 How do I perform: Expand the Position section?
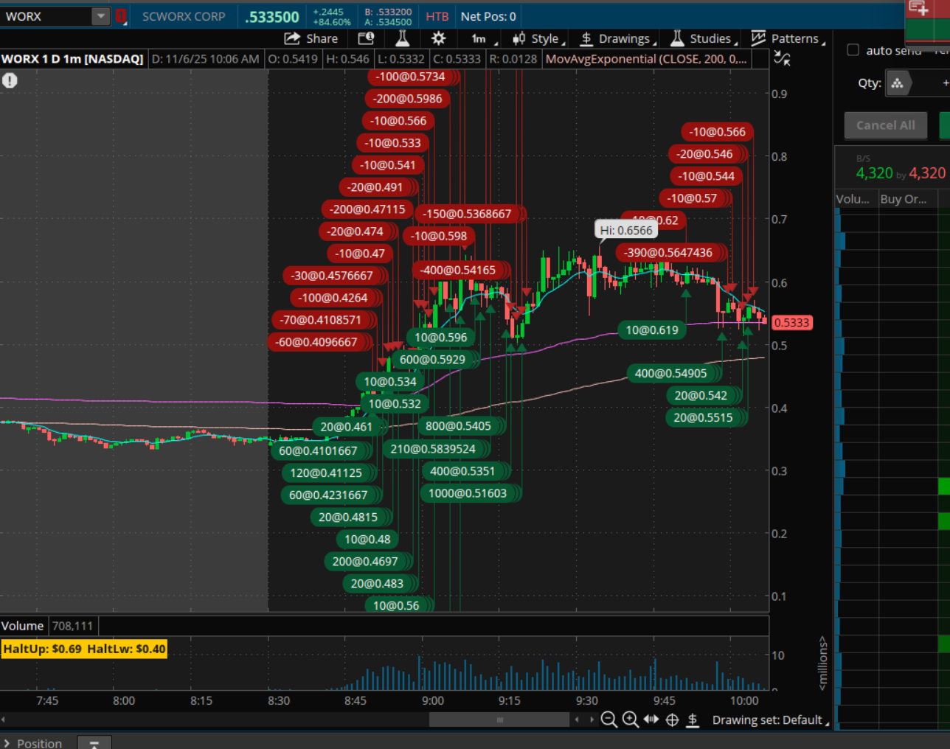(x=7, y=743)
